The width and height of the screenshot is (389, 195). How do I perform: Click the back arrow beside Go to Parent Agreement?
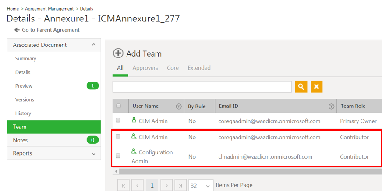tap(17, 30)
